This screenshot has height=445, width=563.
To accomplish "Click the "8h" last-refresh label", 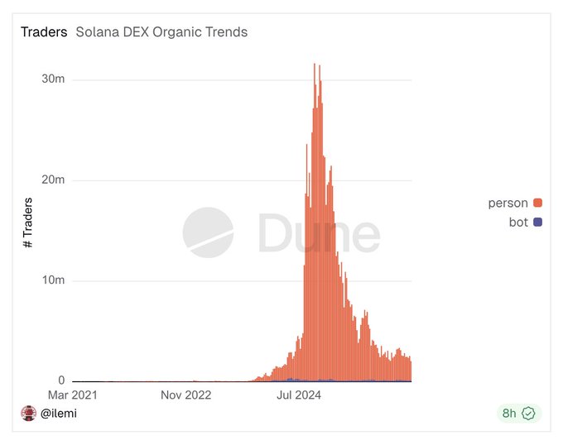I will [x=508, y=413].
